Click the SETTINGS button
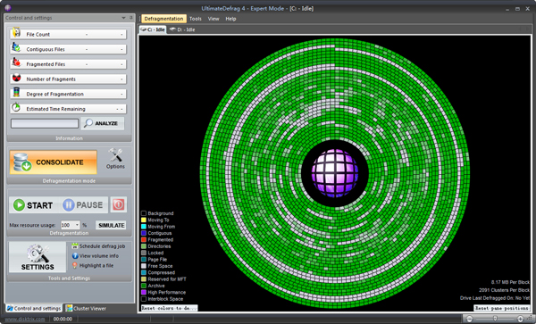Viewport: 536px width, 324px height. (x=38, y=257)
